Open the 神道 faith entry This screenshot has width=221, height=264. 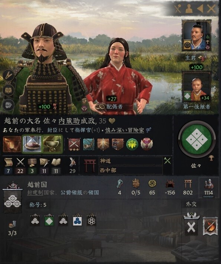(130, 161)
